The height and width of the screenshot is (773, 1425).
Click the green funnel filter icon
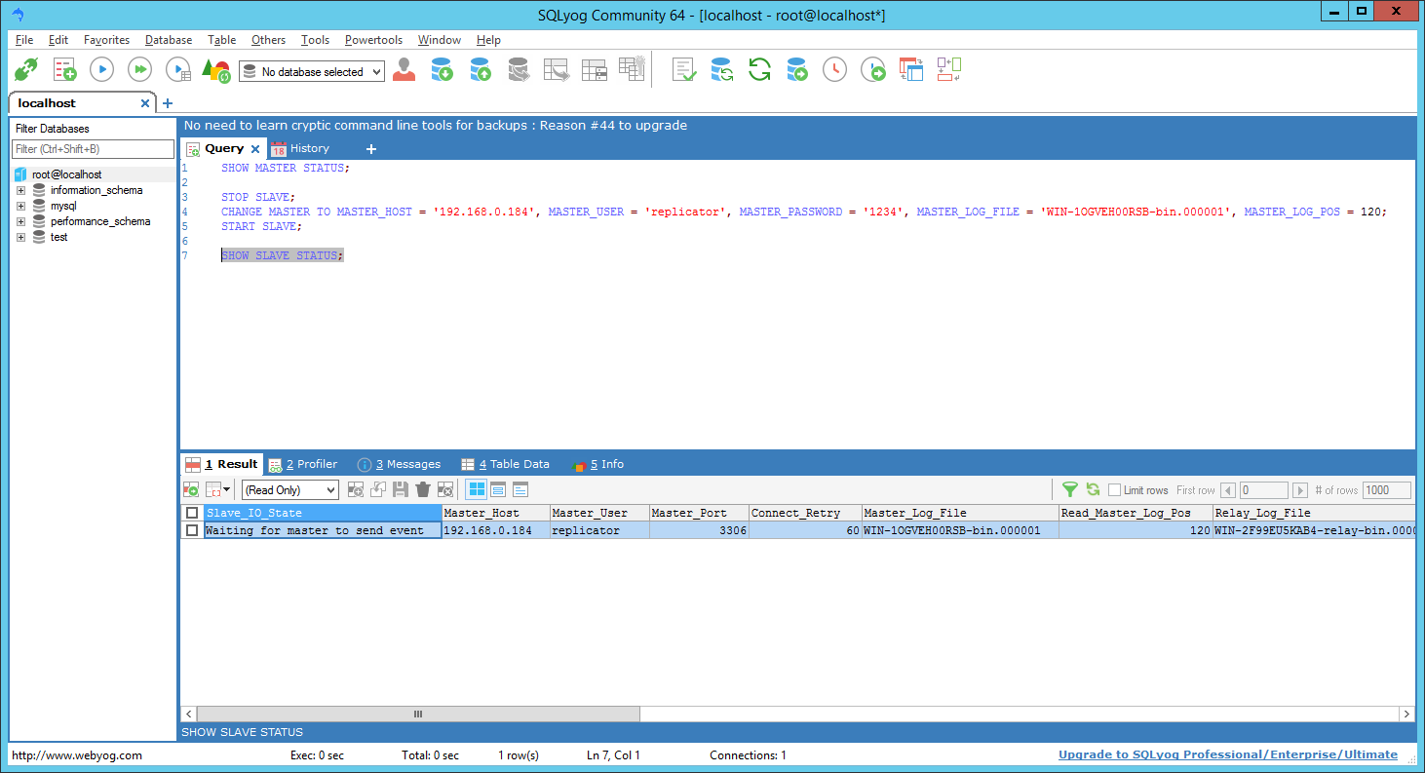1070,489
